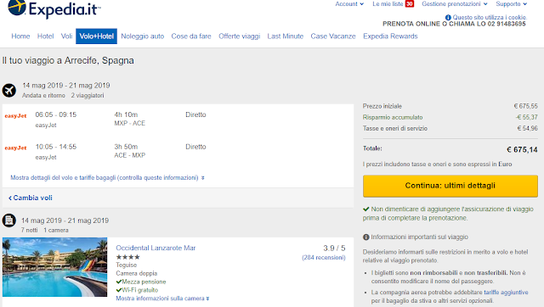
Task: Open the Expedia Rewards tab
Action: point(390,36)
